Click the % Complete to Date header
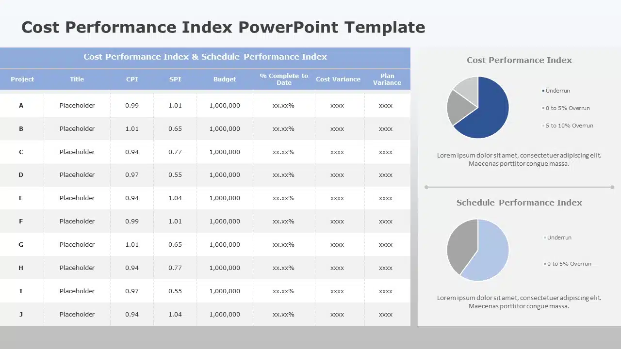The height and width of the screenshot is (349, 621). [284, 79]
